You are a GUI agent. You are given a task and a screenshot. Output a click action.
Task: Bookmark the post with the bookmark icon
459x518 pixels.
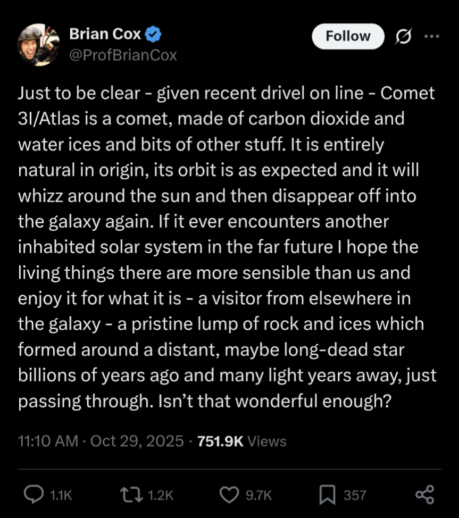click(x=327, y=495)
